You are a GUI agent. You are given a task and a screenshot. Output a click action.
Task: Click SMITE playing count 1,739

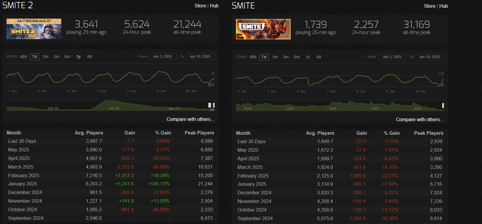click(316, 24)
